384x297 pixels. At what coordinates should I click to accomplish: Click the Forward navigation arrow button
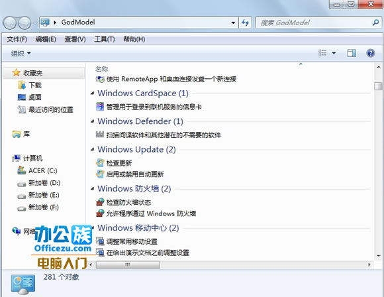(24, 23)
